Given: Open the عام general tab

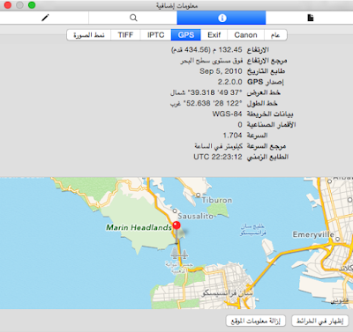Looking at the screenshot, I should [x=275, y=35].
